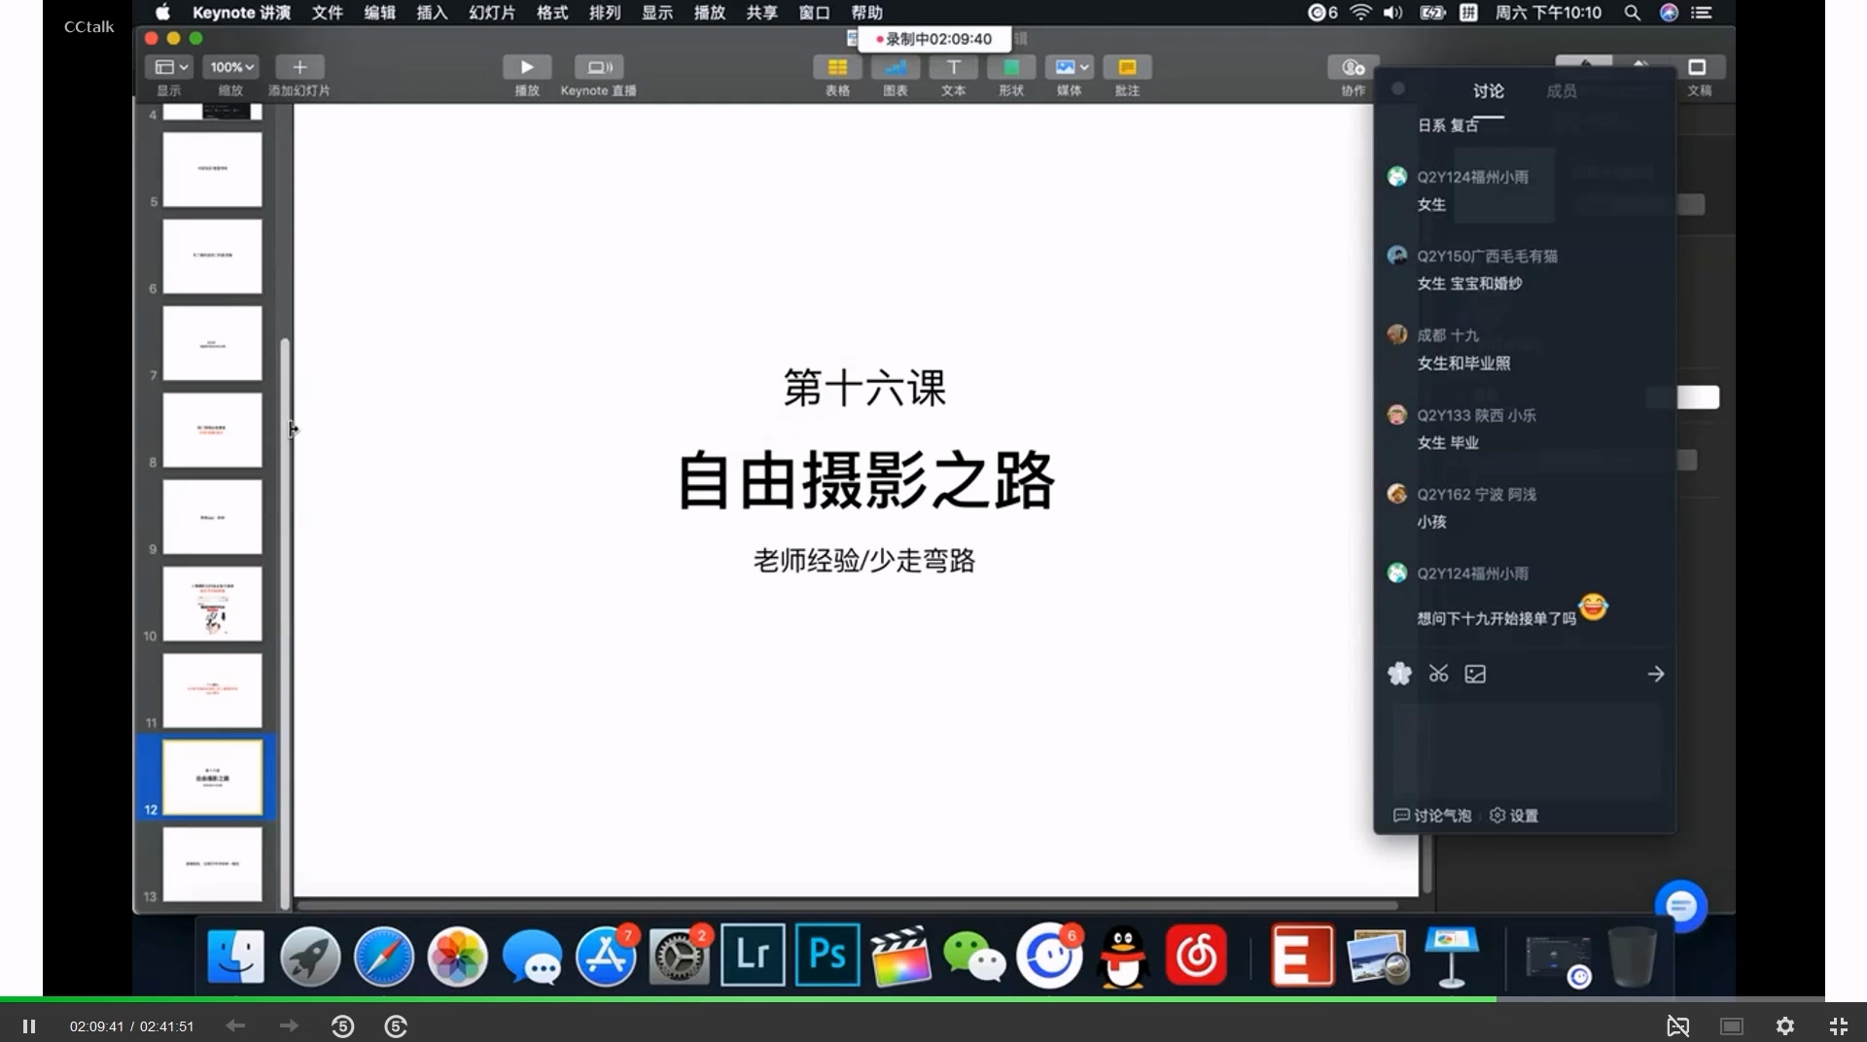Open Keynote Live broadcast icon
The width and height of the screenshot is (1867, 1042).
(599, 67)
